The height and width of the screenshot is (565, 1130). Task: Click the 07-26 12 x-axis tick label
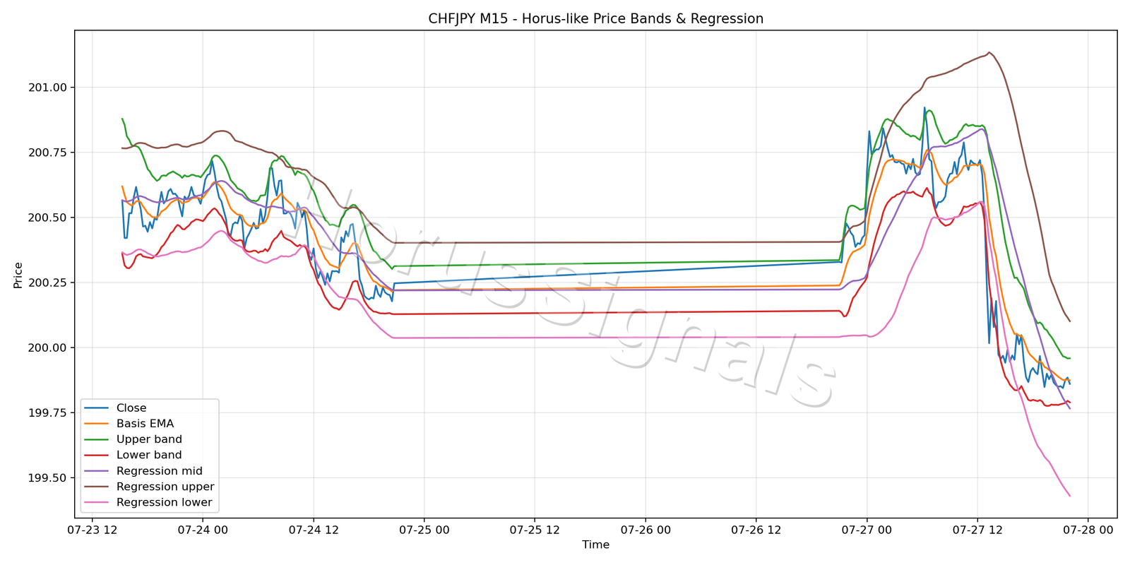(756, 530)
